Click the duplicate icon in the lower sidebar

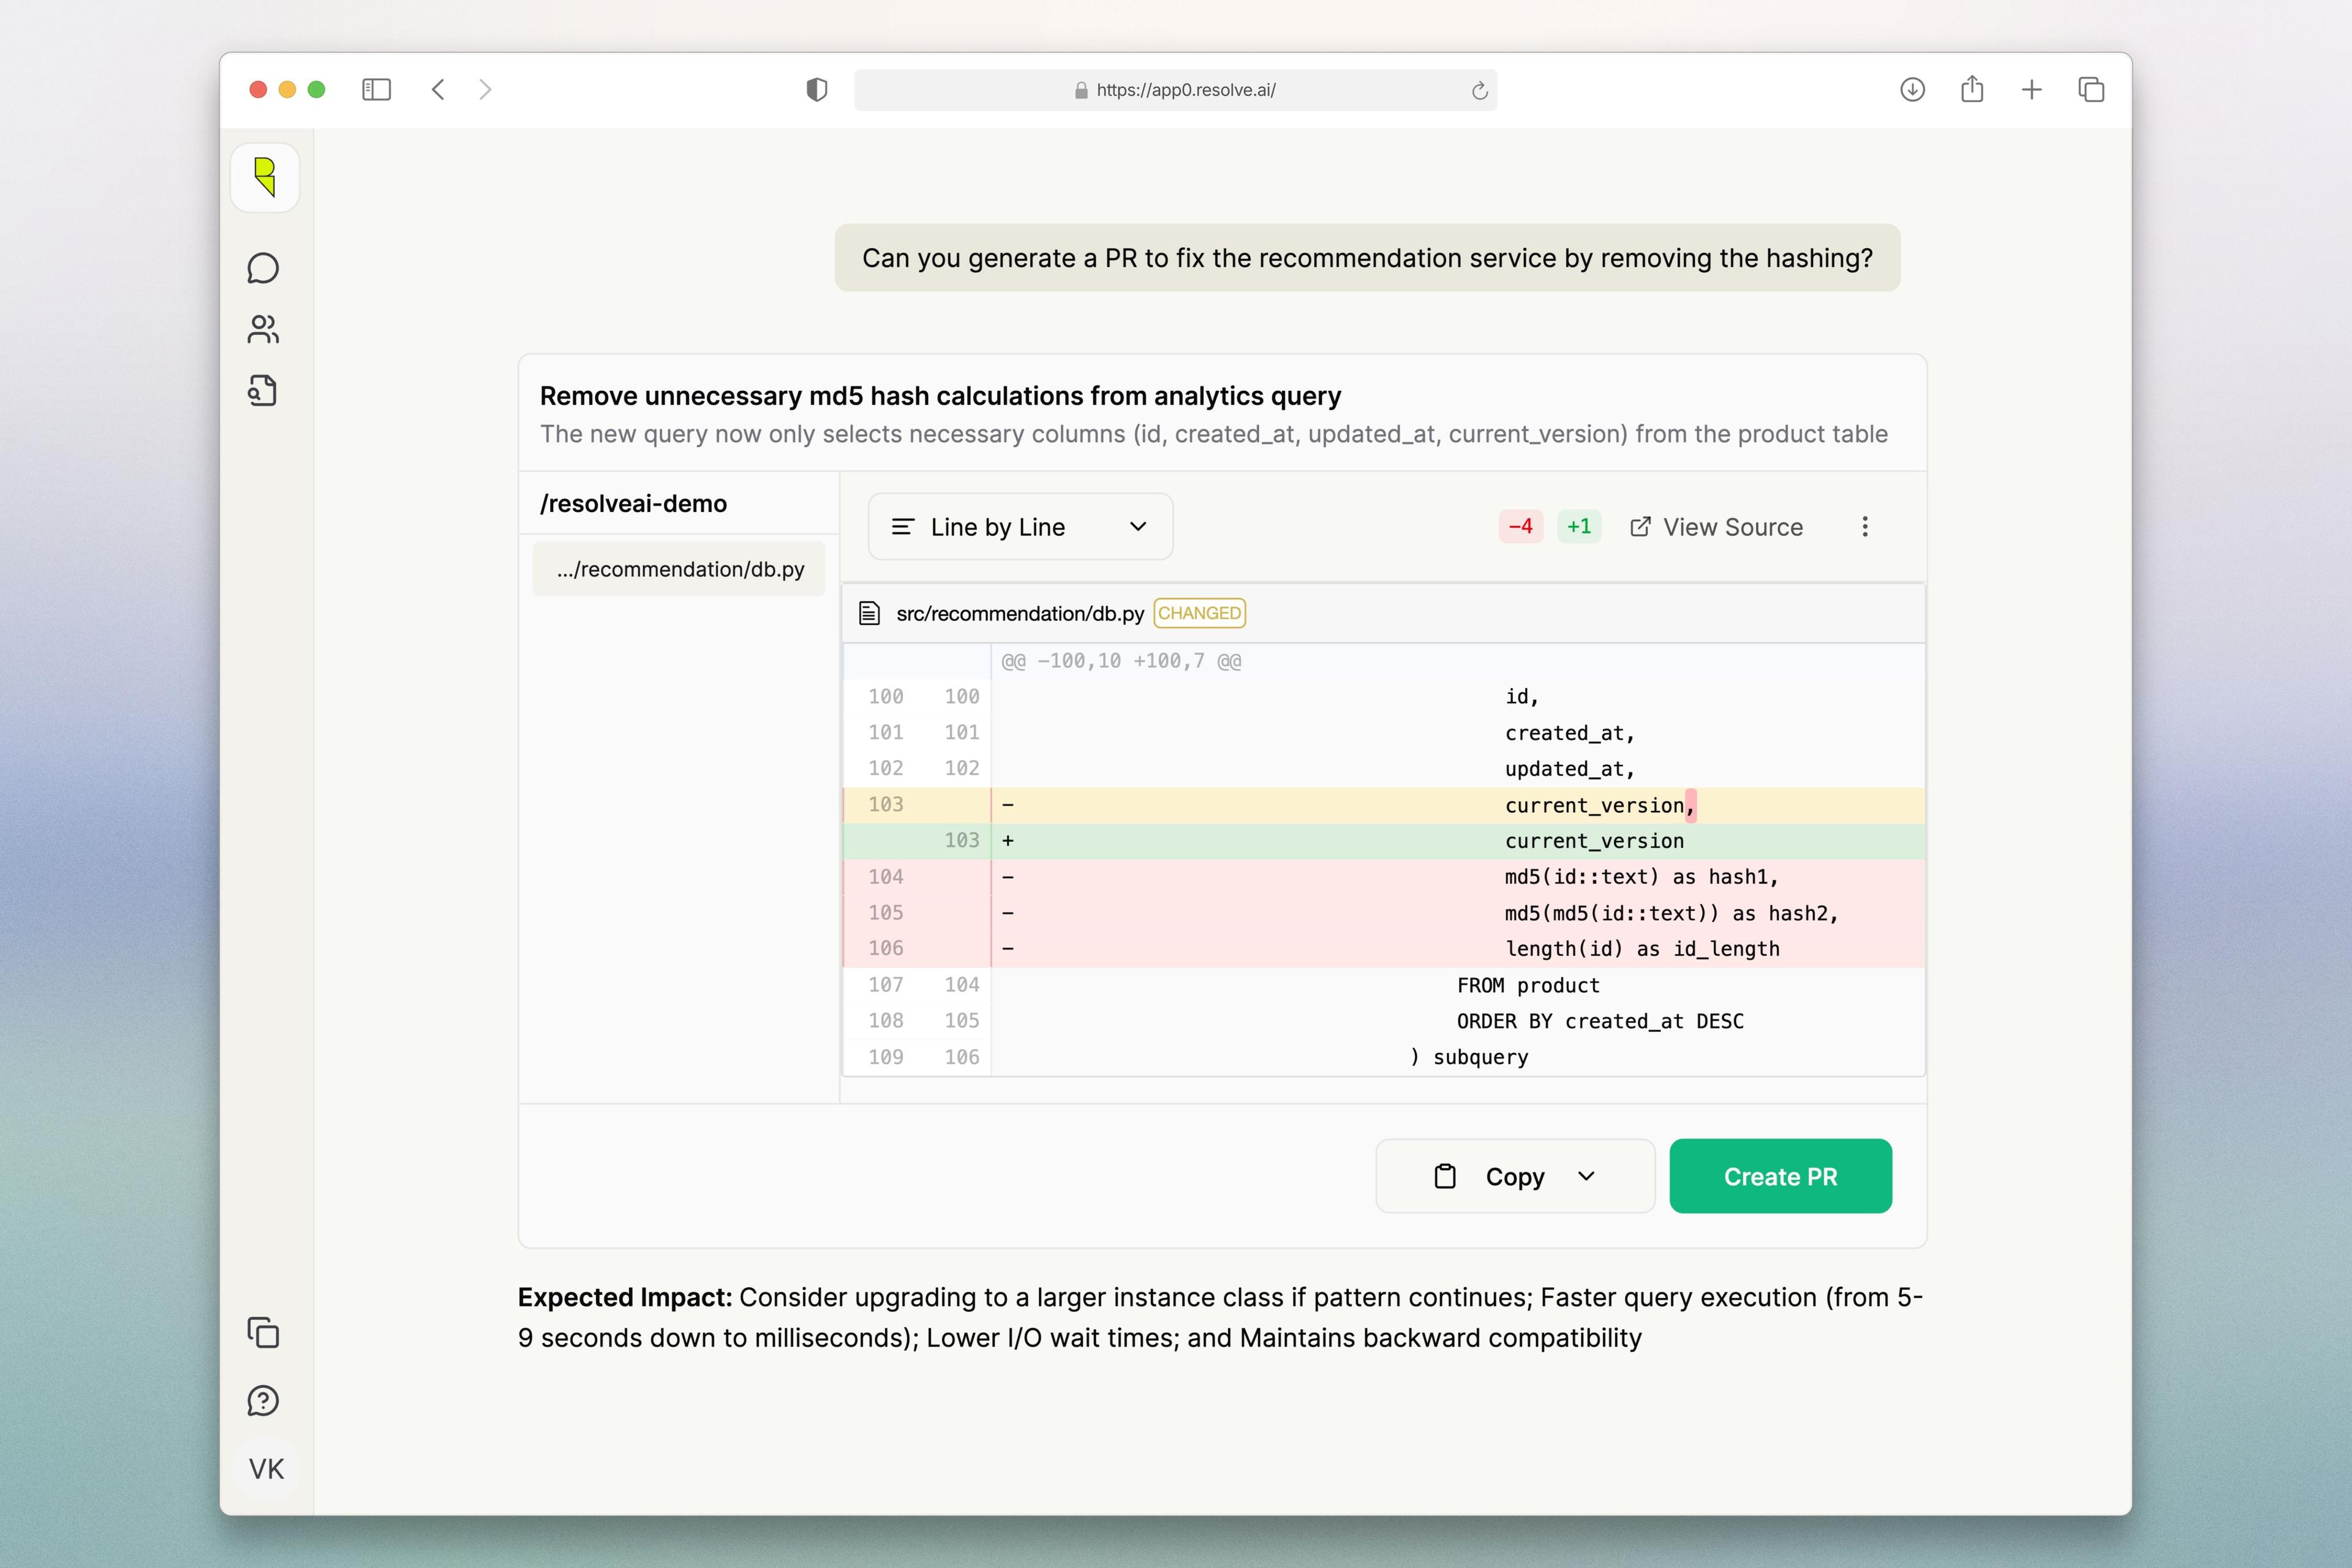click(264, 1334)
